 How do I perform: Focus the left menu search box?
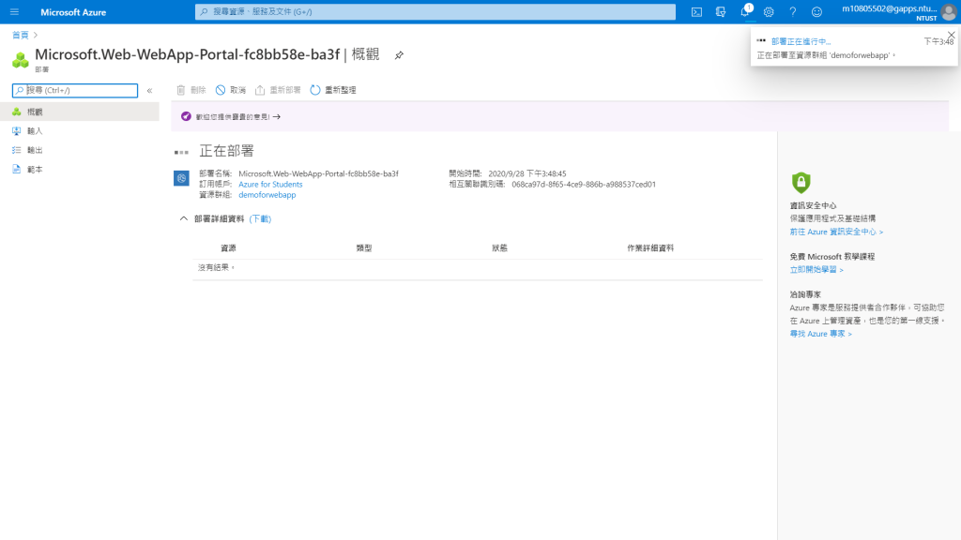point(75,91)
